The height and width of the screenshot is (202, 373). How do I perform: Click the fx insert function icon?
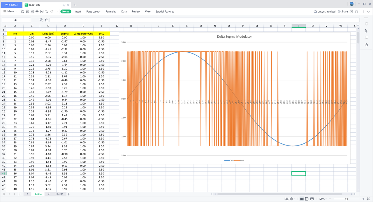click(46, 20)
